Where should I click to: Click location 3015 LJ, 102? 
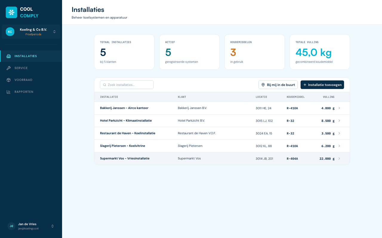click(264, 121)
